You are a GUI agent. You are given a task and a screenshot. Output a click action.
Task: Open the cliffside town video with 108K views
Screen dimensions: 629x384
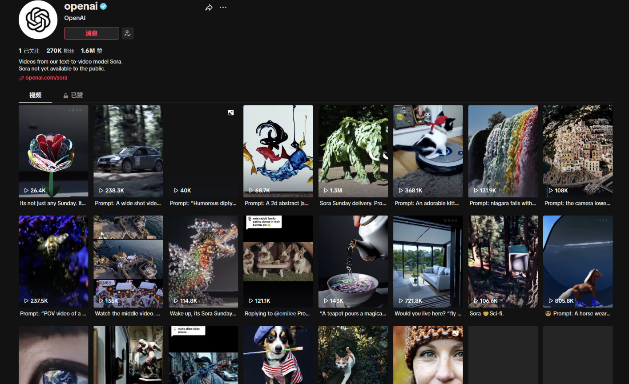[x=578, y=151]
